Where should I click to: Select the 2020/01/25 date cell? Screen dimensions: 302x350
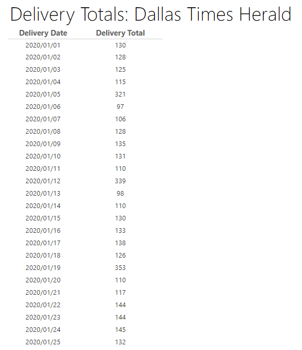coord(43,342)
